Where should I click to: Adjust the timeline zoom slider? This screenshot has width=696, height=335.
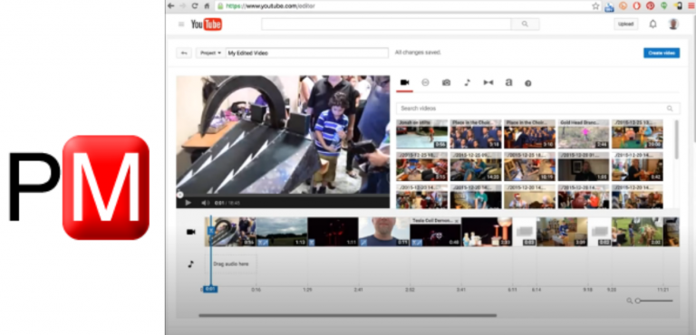pyautogui.click(x=654, y=301)
